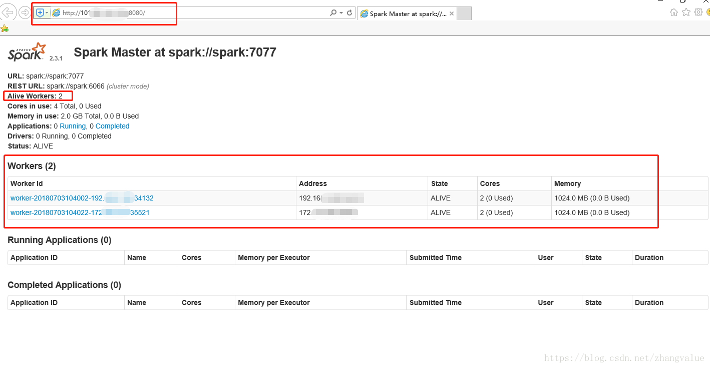710x368 pixels.
Task: Open Favorites star icon in toolbar
Action: tap(686, 12)
